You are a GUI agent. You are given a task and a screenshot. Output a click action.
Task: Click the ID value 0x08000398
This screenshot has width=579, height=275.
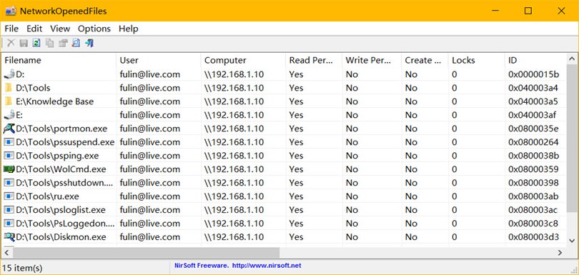click(533, 183)
